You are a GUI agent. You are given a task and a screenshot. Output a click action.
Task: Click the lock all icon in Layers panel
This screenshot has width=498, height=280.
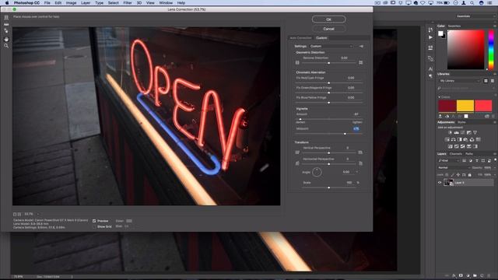(470, 175)
